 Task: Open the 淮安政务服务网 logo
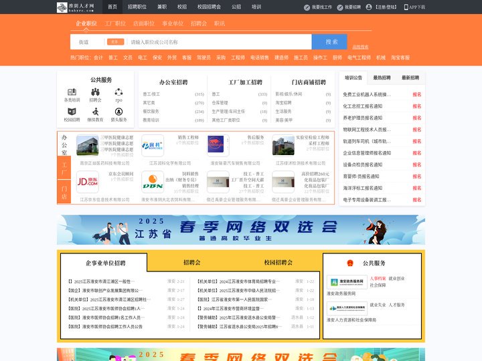(347, 282)
